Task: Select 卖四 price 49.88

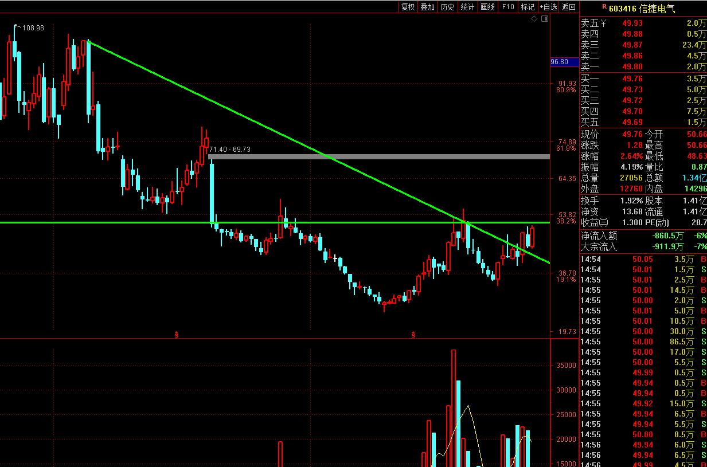Action: click(x=632, y=34)
